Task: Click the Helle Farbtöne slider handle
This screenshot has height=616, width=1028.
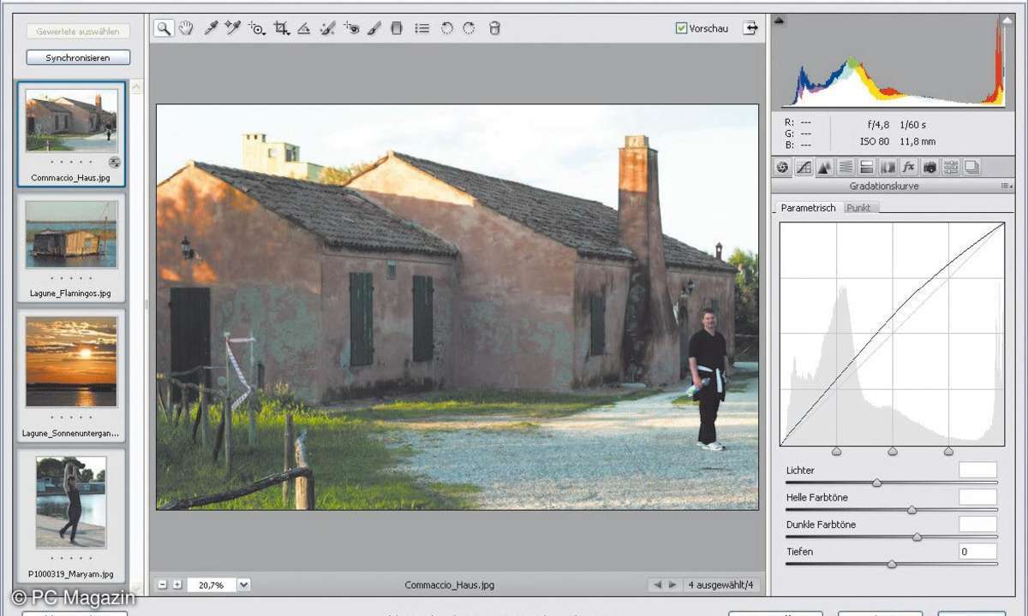Action: [911, 510]
